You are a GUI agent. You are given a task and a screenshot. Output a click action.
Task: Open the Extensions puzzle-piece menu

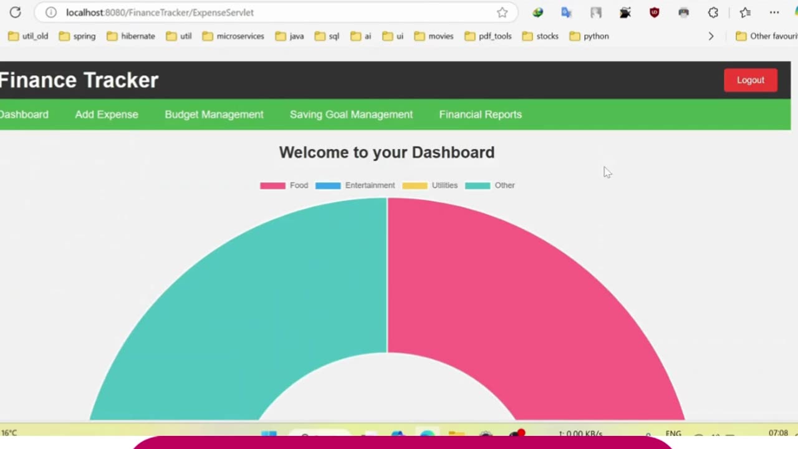tap(713, 12)
